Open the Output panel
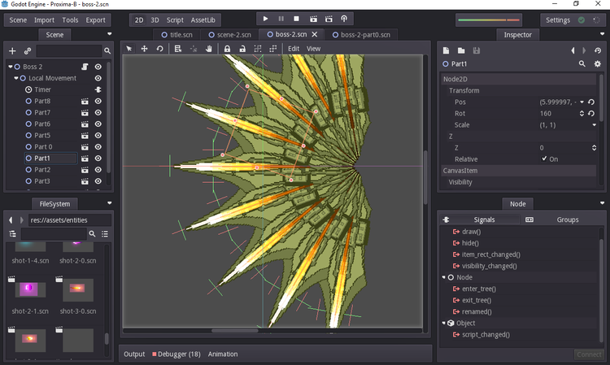The width and height of the screenshot is (610, 365). (x=134, y=354)
